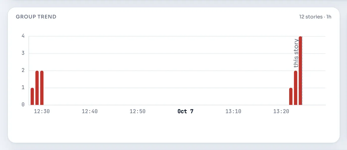The image size is (347, 150).
Task: Click the height-2 bar directly above 12:30
Action: (42, 88)
